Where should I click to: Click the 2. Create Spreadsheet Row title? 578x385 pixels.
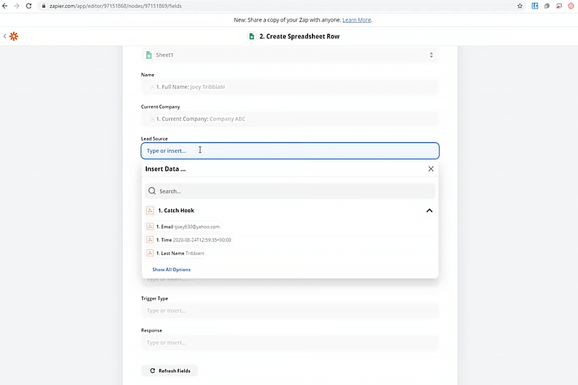(299, 36)
